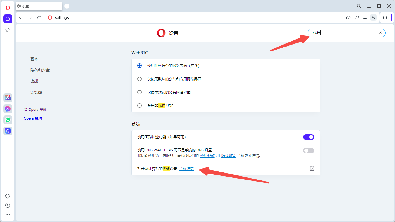This screenshot has width=395, height=222.
Task: Click the purple sidebar panel strip
Action: 391,17
